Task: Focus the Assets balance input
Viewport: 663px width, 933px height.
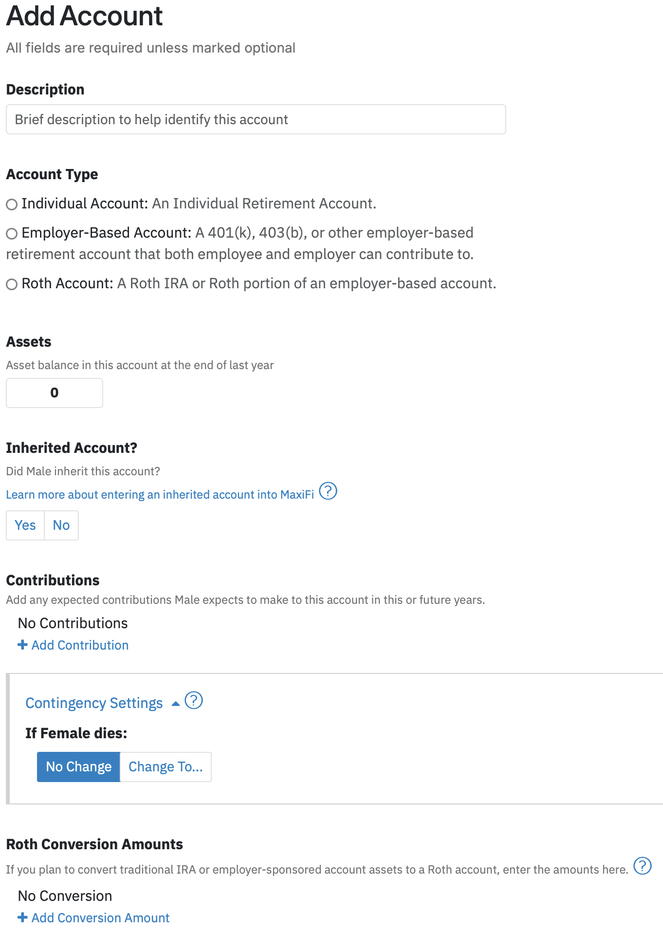Action: point(55,393)
